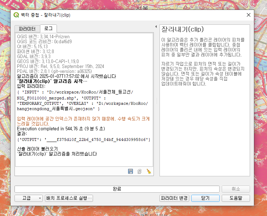The width and height of the screenshot is (267, 216).
Task: Open the 고급 dropdown menu
Action: [x=29, y=198]
